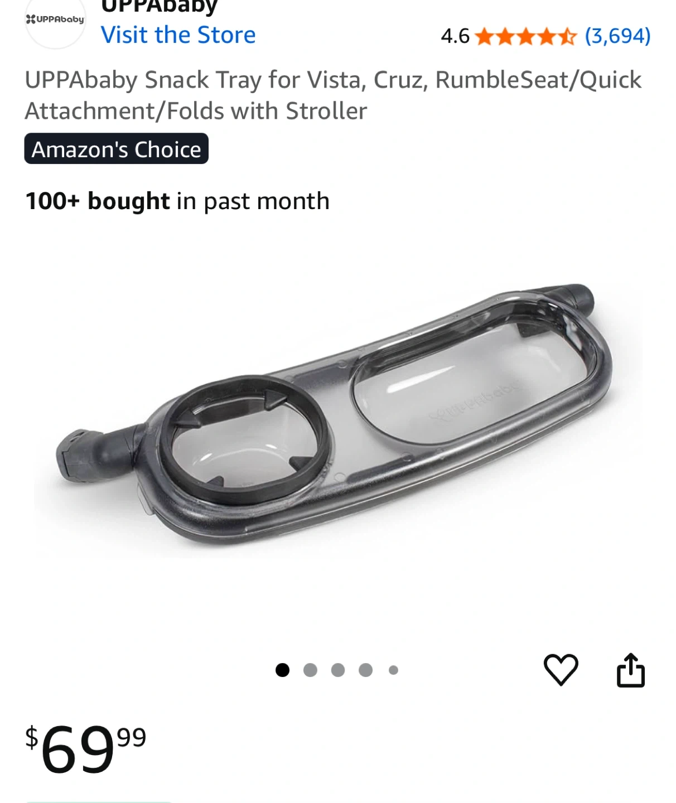
Task: Select the fourth image carousel dot
Action: tap(365, 670)
